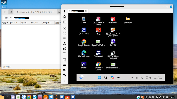
Task: Duplicate the current remote session
Action: tap(64, 22)
